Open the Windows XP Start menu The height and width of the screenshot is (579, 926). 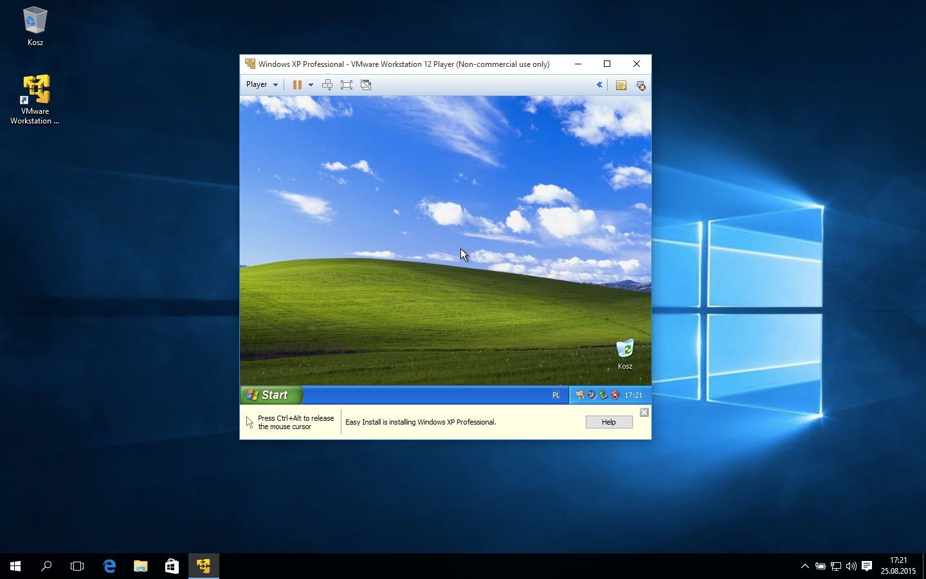tap(271, 395)
